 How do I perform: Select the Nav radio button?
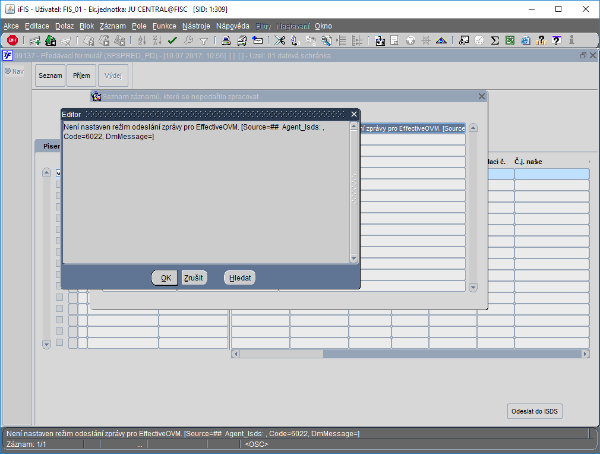click(8, 71)
